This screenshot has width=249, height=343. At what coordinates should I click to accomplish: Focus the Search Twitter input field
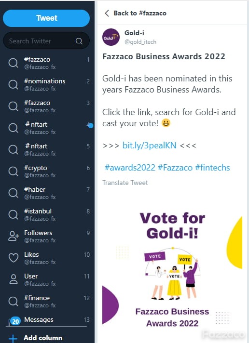46,41
